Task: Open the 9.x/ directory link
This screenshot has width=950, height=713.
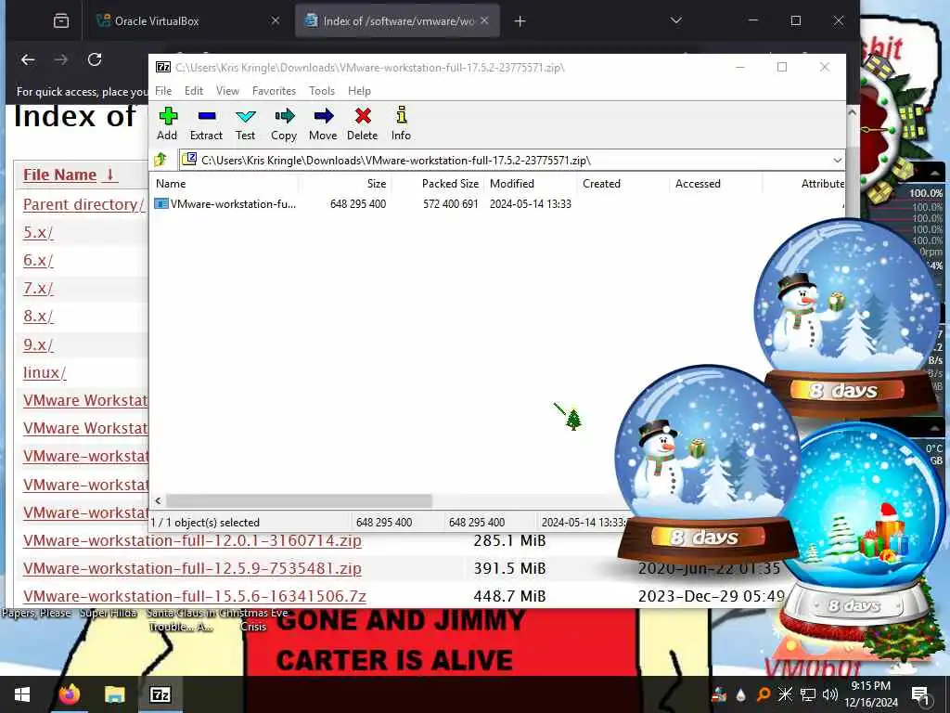Action: coord(38,344)
